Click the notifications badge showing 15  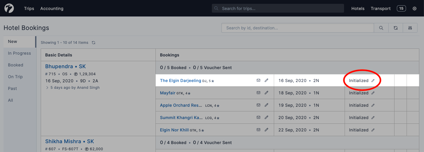pyautogui.click(x=401, y=9)
